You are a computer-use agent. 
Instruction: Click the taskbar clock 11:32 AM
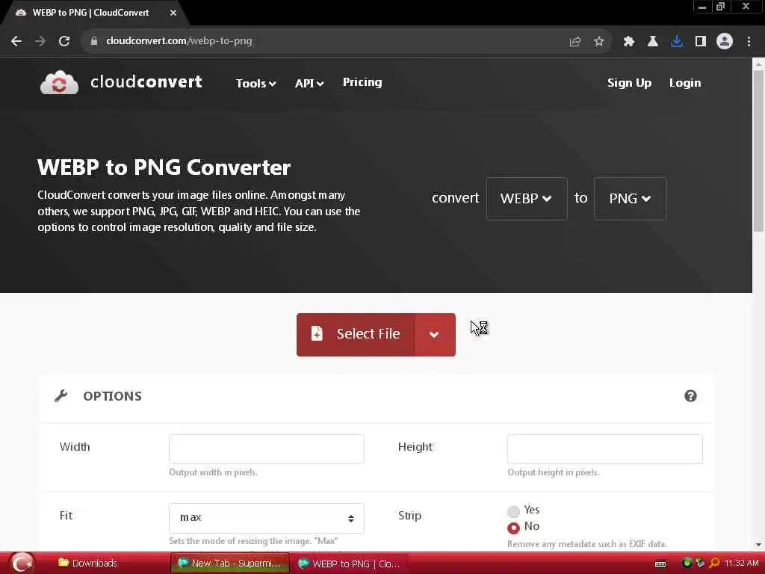click(x=742, y=563)
